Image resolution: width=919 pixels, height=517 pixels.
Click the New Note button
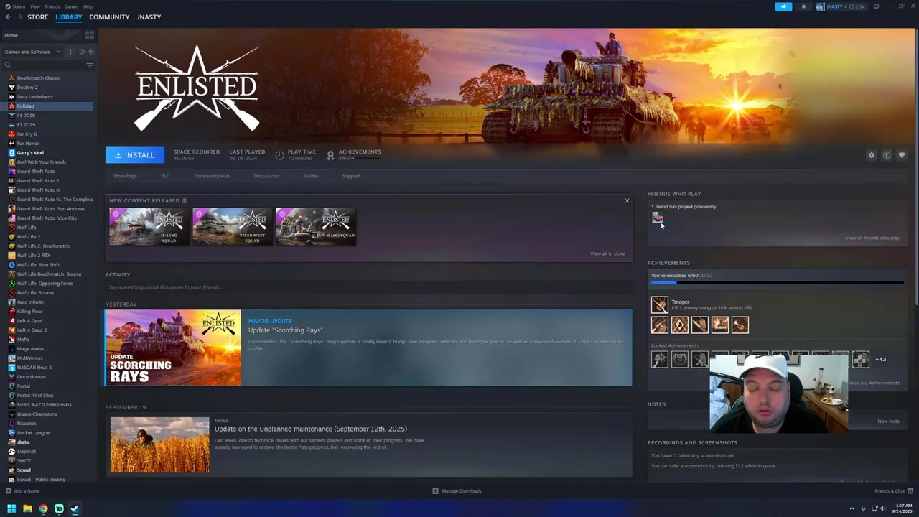[888, 421]
